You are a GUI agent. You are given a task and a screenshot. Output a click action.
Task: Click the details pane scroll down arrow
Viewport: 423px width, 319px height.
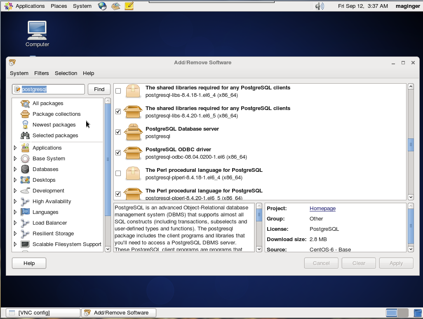coord(411,249)
